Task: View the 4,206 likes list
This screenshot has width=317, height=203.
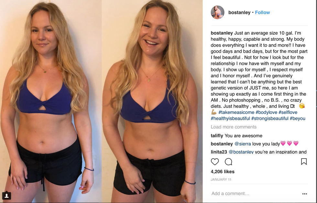Action: 223,172
